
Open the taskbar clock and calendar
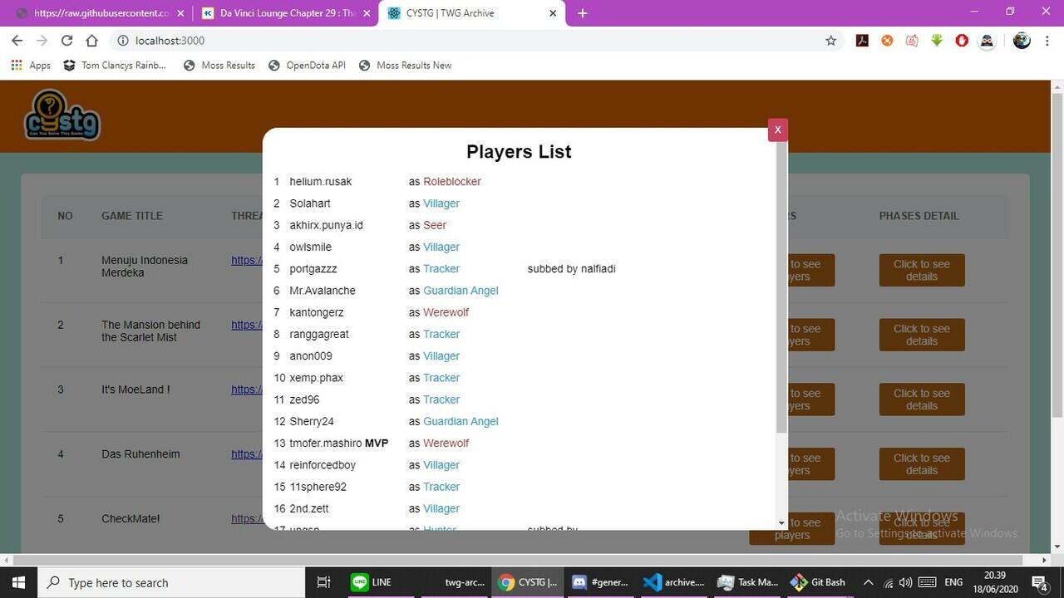[x=996, y=582]
